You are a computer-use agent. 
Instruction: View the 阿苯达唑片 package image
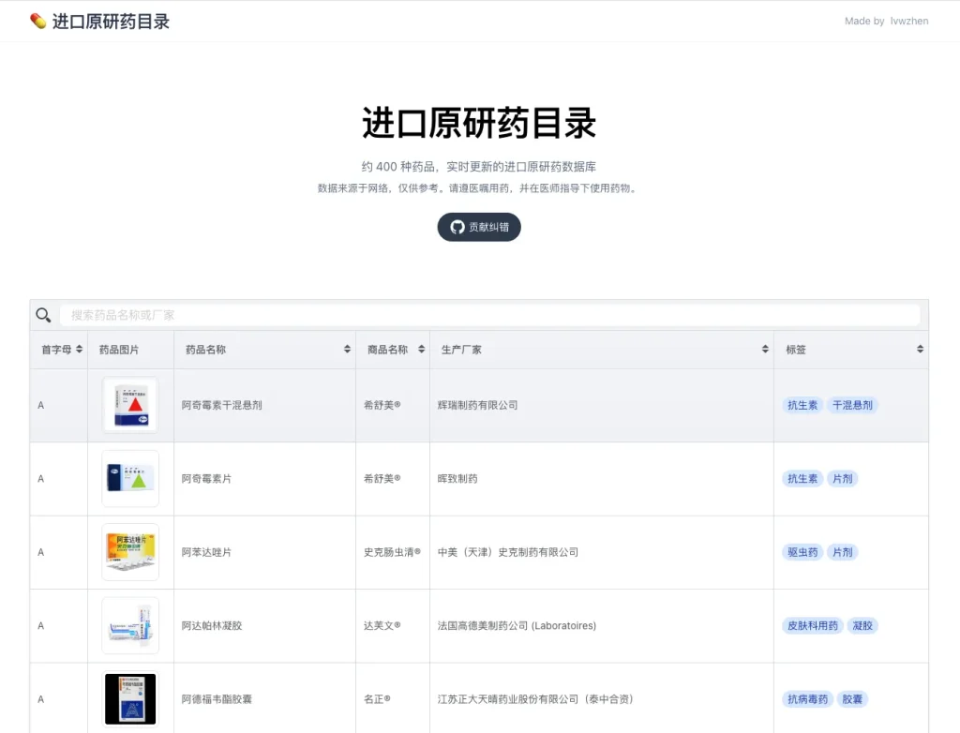point(130,552)
